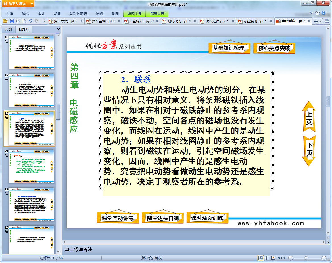Close the 第二章汽...pt document tab
332x263 pixels.
click(x=81, y=21)
